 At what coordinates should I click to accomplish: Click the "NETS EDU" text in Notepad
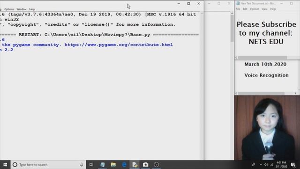pos(266,42)
